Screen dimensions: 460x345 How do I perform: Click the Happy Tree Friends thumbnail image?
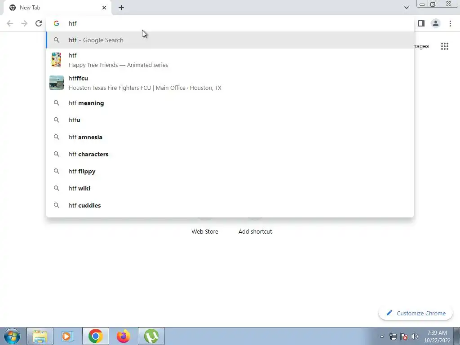coord(56,60)
